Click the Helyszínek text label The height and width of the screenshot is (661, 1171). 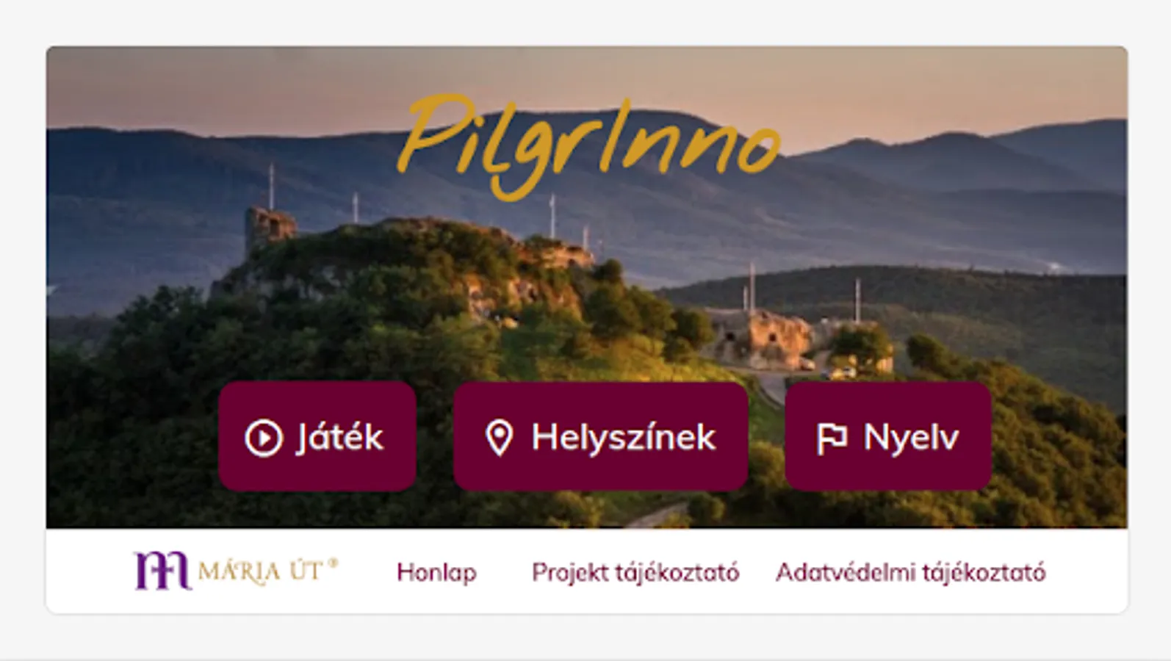(623, 438)
